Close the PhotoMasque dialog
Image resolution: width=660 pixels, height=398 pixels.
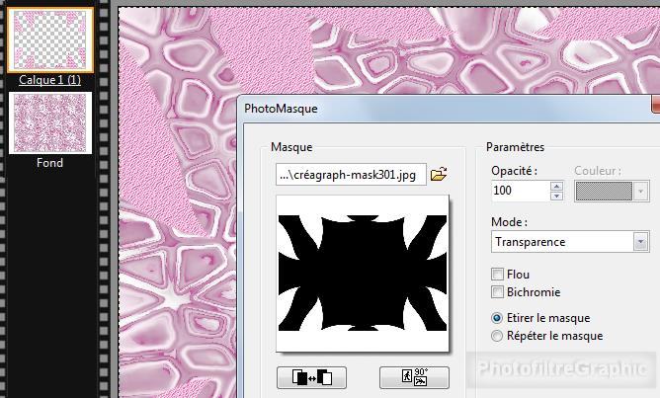click(x=656, y=107)
